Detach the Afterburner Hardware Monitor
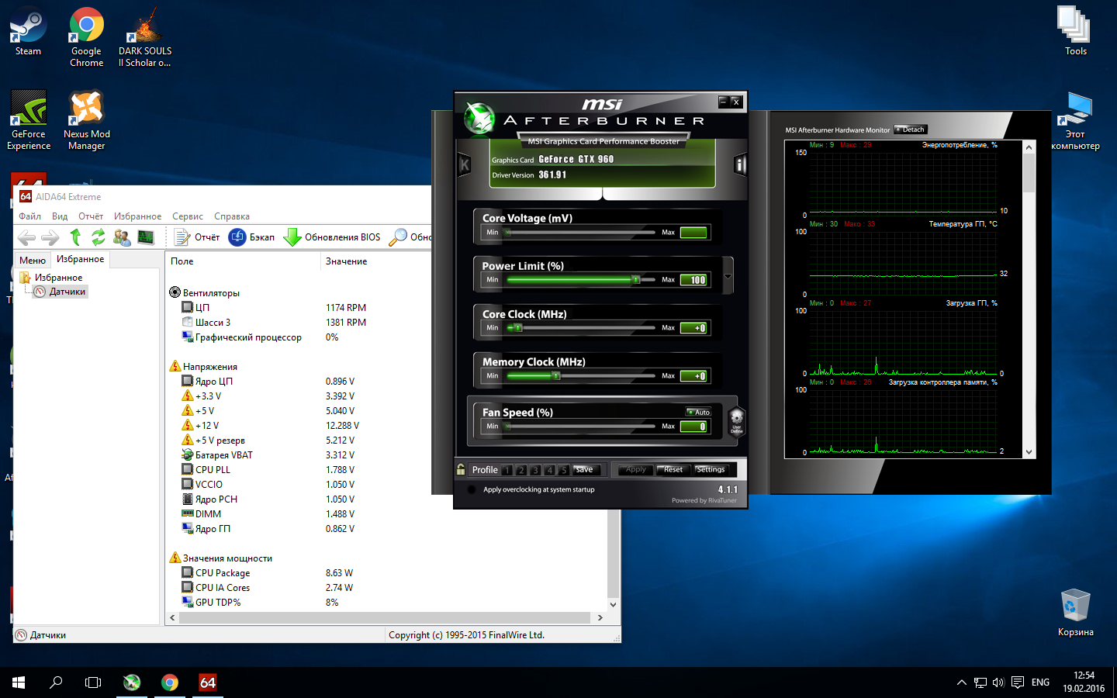 [x=911, y=130]
